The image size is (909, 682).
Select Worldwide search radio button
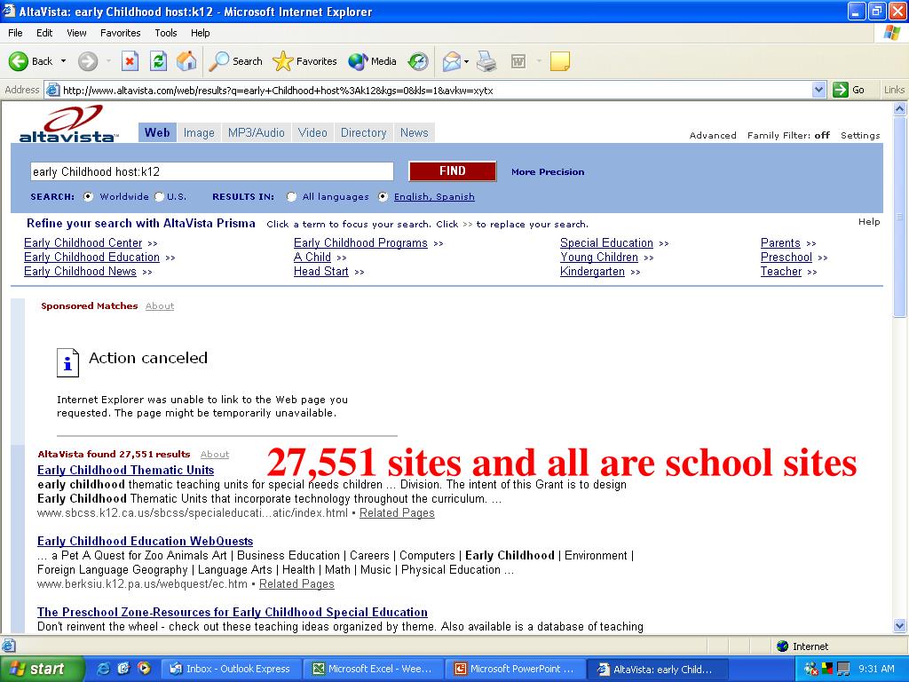click(88, 196)
